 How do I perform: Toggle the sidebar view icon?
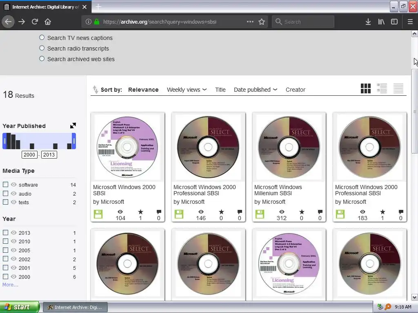394,22
